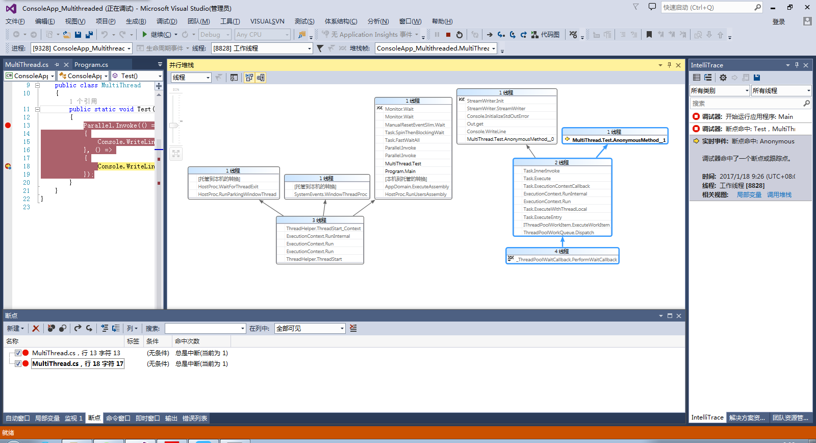816x443 pixels.
Task: Toggle bird's eye view in Parallel Stacks
Action: point(261,78)
